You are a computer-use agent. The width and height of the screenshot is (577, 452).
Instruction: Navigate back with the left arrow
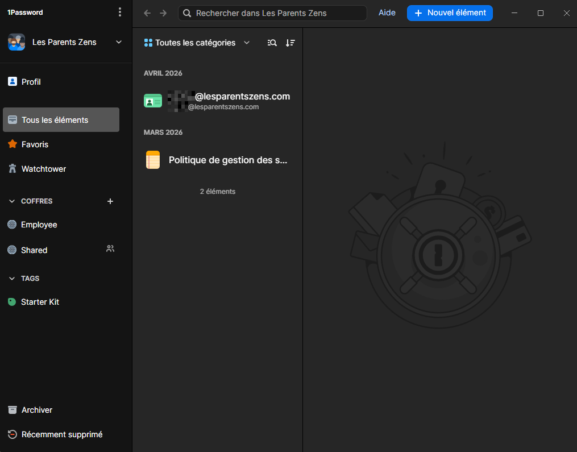coord(146,13)
